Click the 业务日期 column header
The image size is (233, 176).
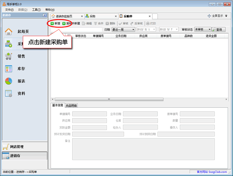[121, 36]
